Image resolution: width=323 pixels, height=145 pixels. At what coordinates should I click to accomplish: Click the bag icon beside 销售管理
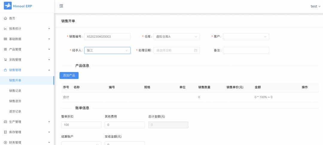click(5, 70)
